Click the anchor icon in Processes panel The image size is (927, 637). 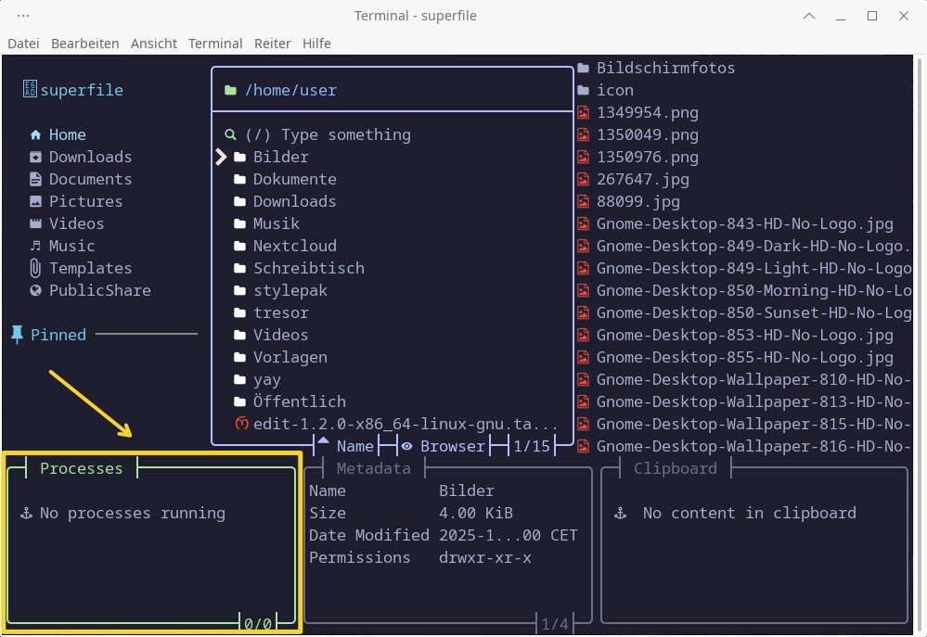coord(26,513)
